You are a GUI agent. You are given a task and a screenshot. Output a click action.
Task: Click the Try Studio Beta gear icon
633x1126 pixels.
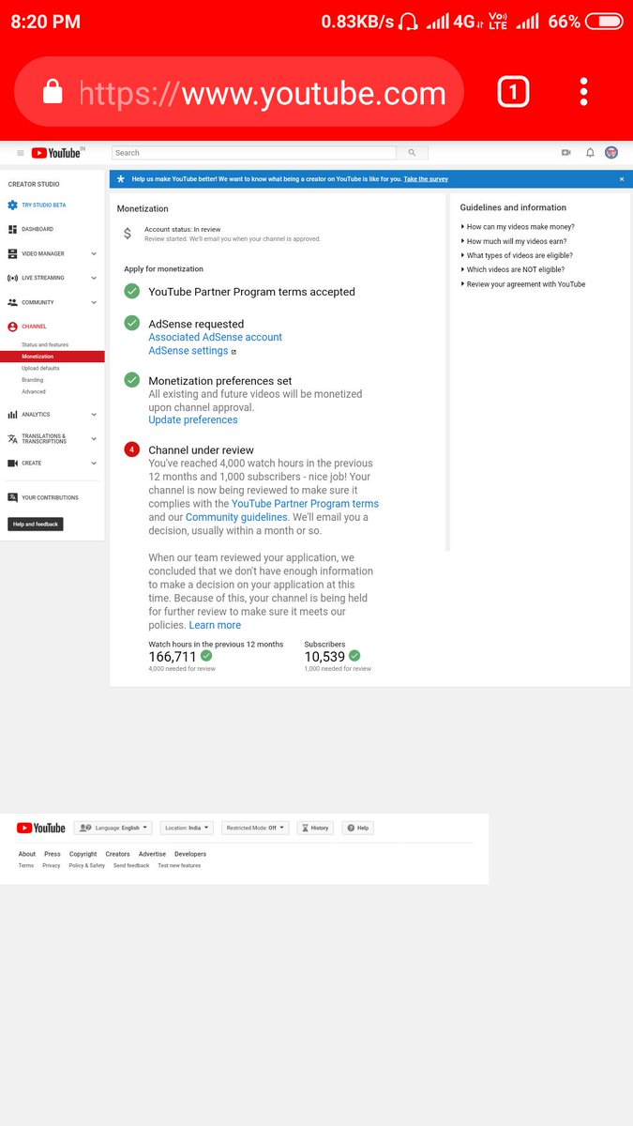[12, 205]
